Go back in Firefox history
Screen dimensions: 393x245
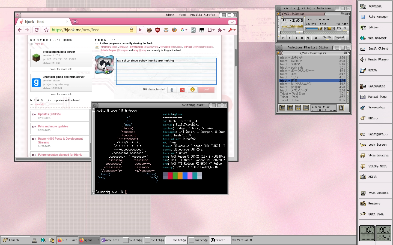tap(20, 30)
